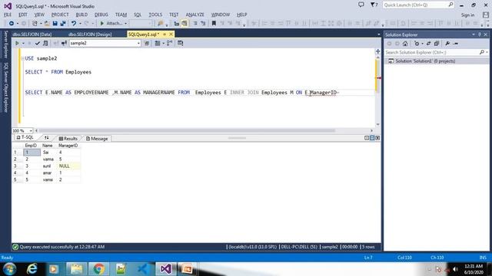Switch to dbo.SELFJOIN [Data] tab
Image resolution: width=492 pixels, height=276 pixels.
pyautogui.click(x=32, y=34)
